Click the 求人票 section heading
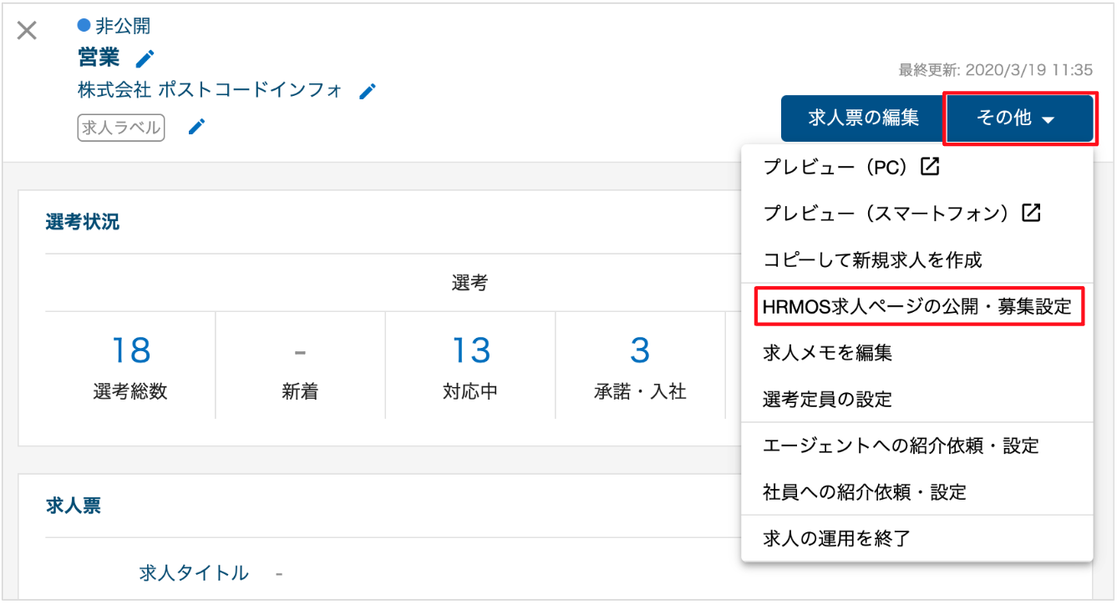 click(73, 506)
